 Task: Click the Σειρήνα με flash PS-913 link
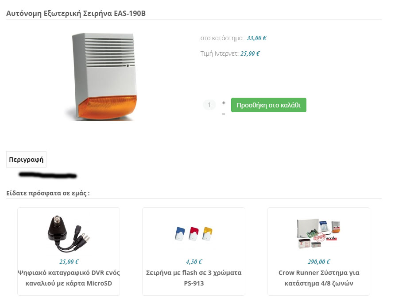click(194, 278)
